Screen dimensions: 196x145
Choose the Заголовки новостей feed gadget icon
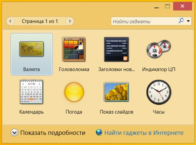116,49
